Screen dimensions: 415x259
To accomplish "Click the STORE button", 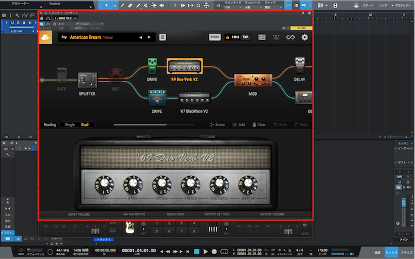I will pos(215,37).
